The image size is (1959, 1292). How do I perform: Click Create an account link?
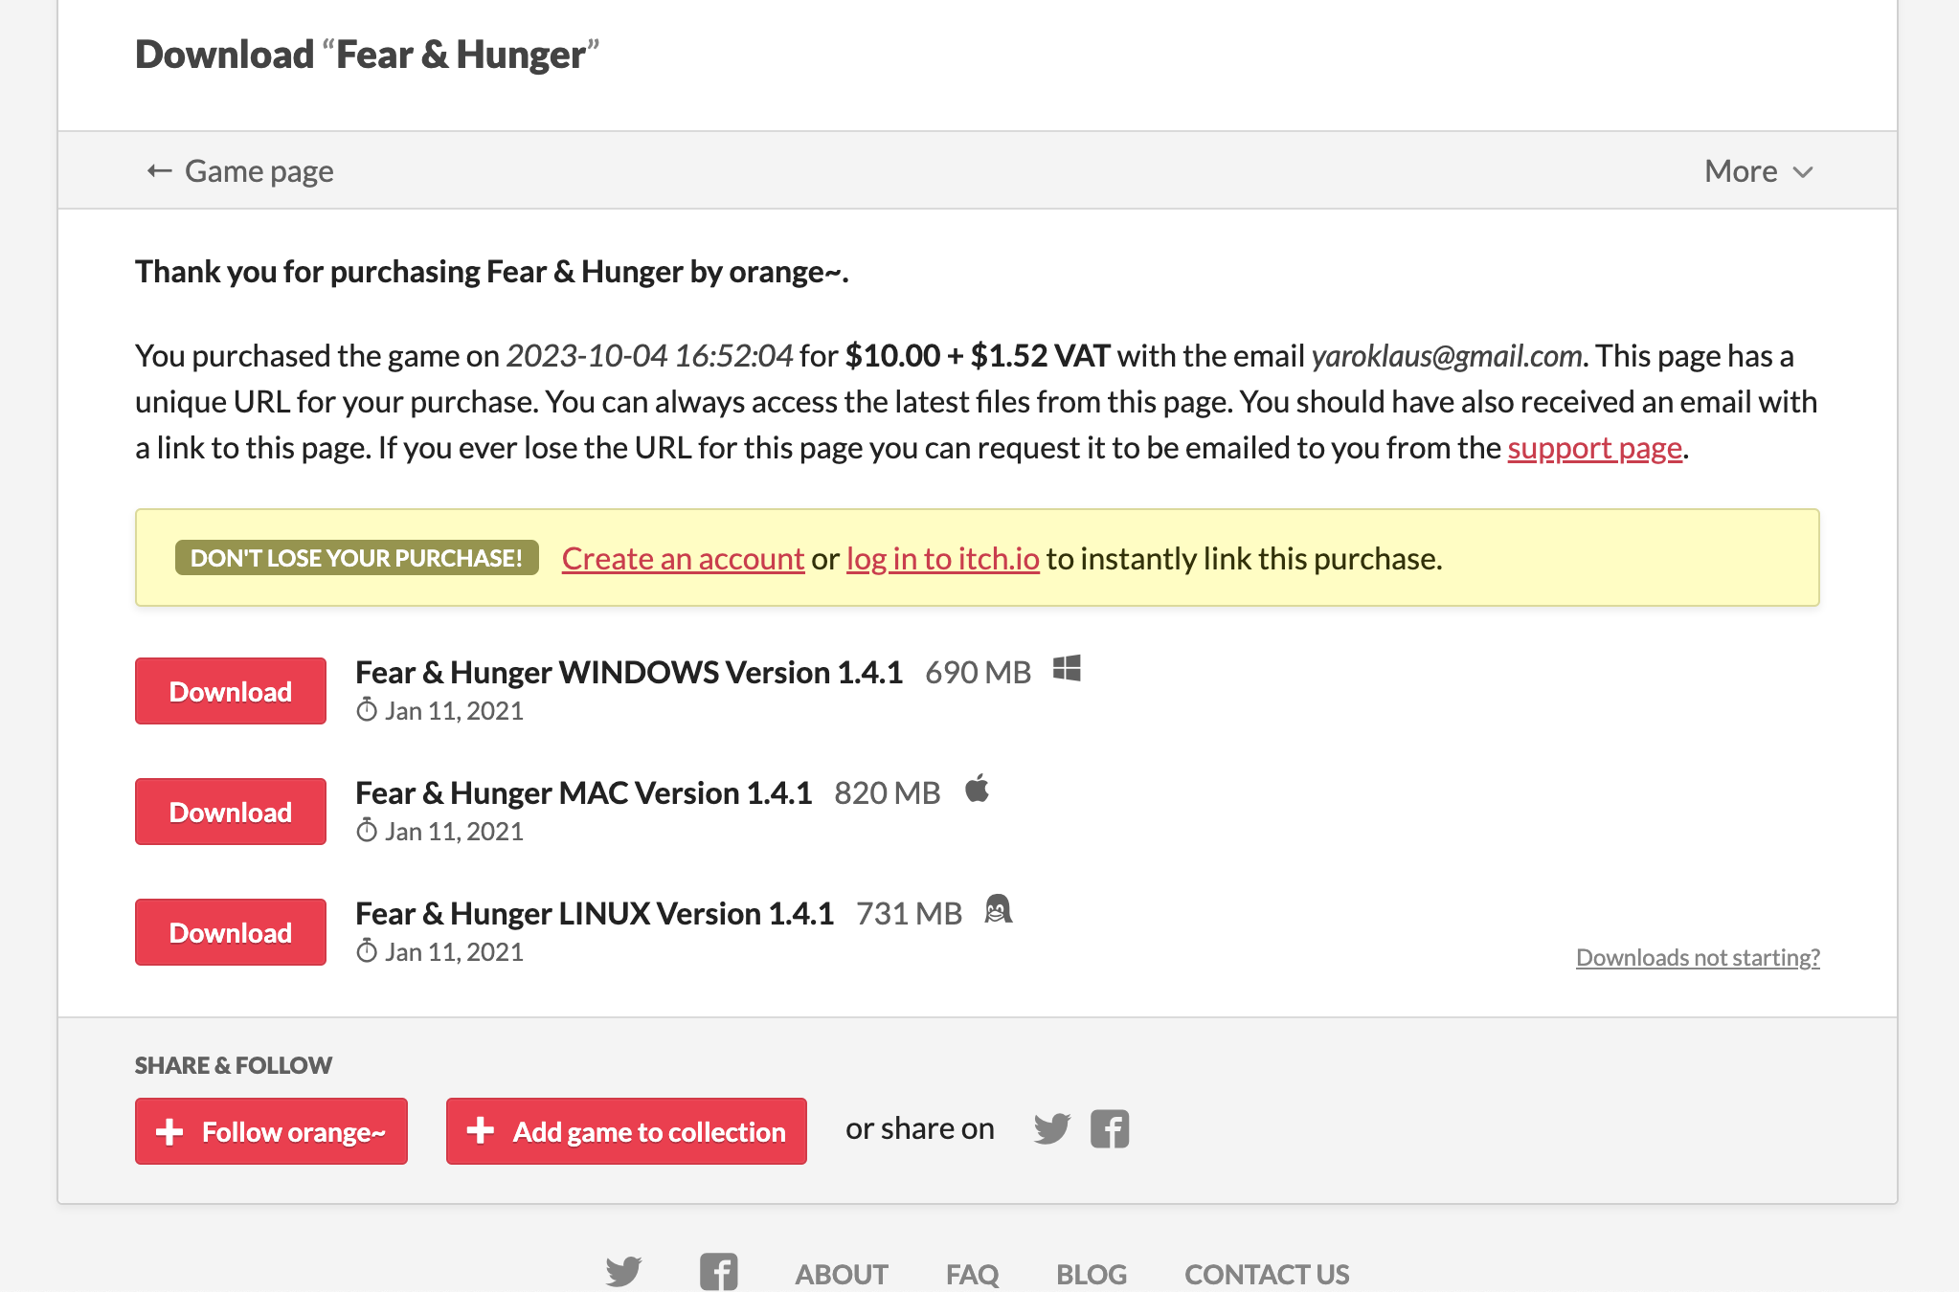pyautogui.click(x=683, y=557)
